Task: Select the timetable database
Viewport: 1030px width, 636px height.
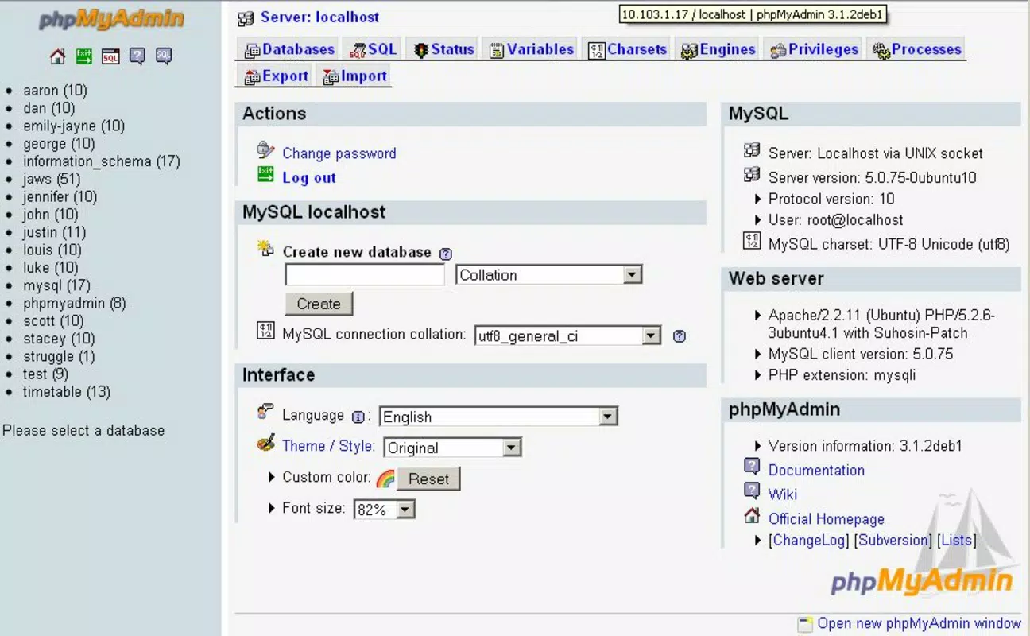Action: click(67, 391)
